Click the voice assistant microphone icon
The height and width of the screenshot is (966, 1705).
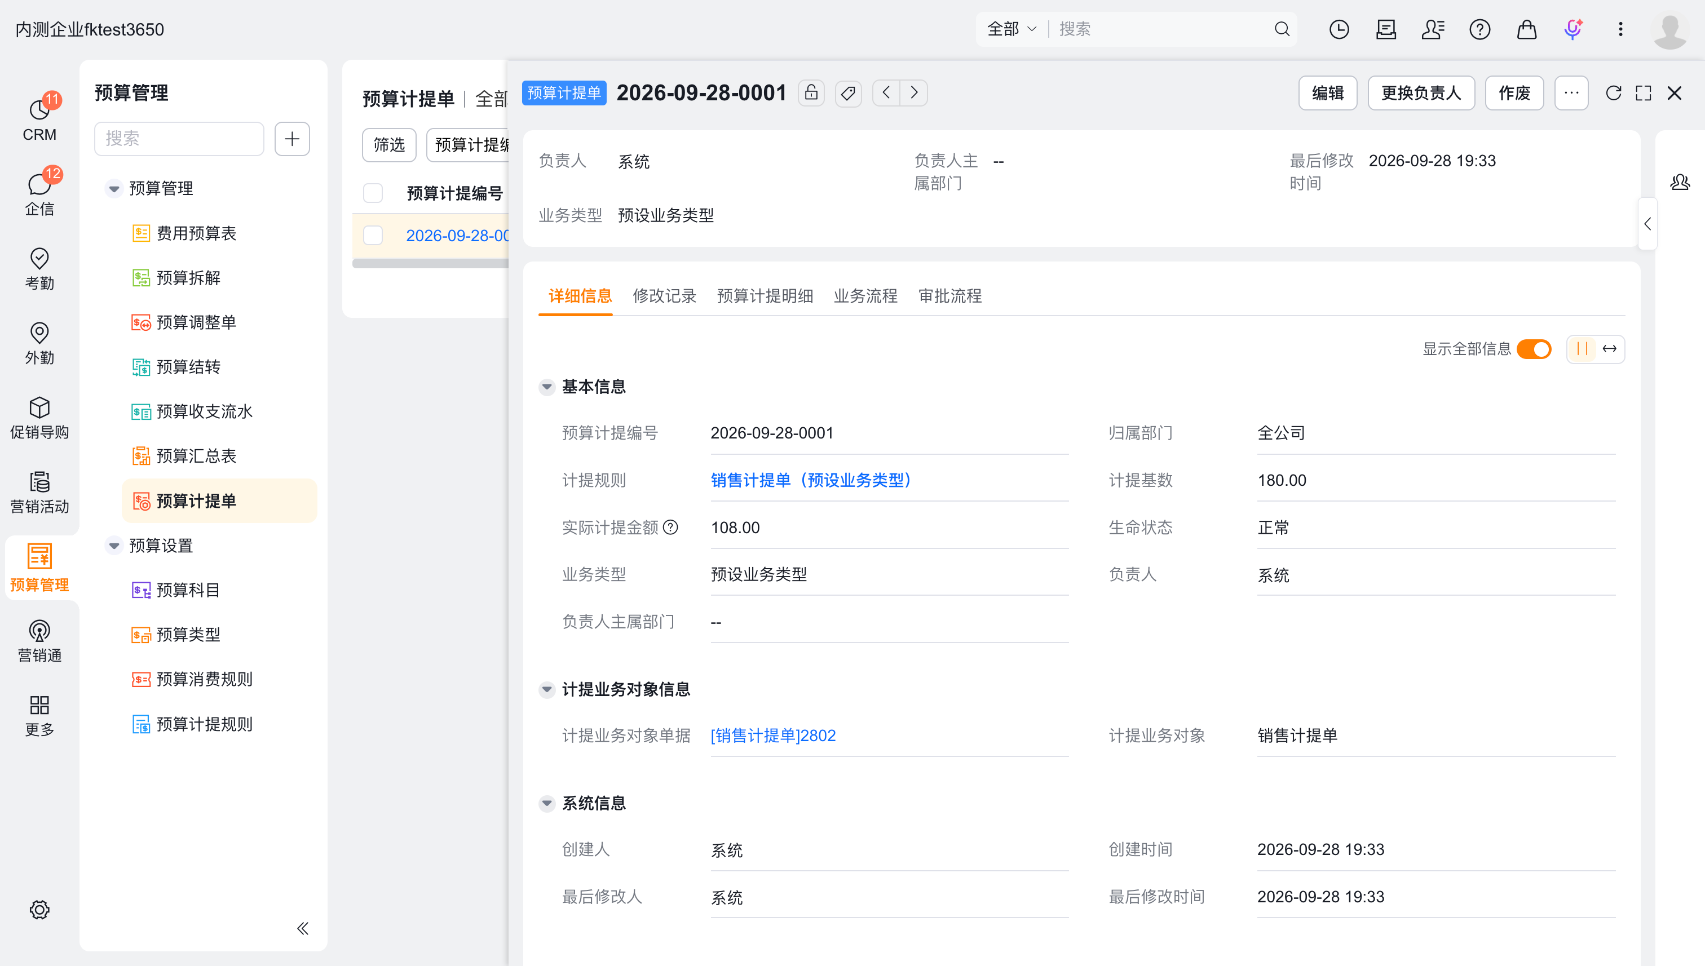(1573, 29)
